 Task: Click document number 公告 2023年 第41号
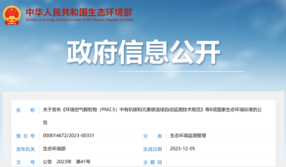pos(66,162)
